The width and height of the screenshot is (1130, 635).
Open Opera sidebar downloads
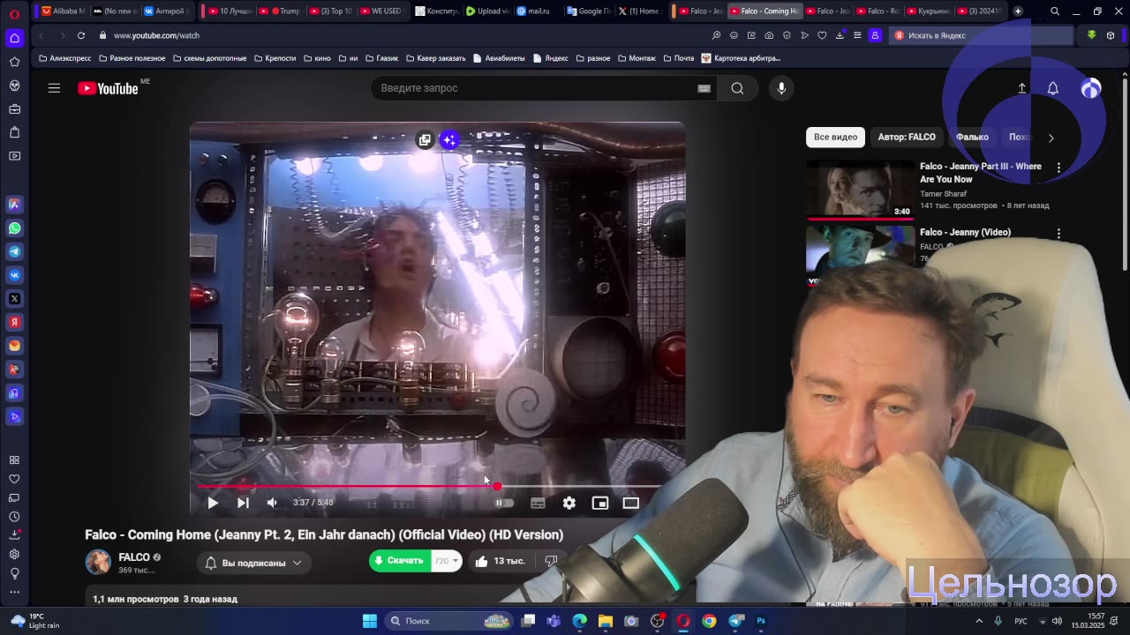tap(14, 535)
